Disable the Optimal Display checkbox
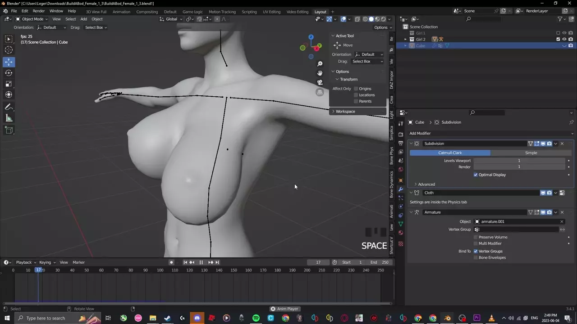The width and height of the screenshot is (577, 324). [x=476, y=175]
